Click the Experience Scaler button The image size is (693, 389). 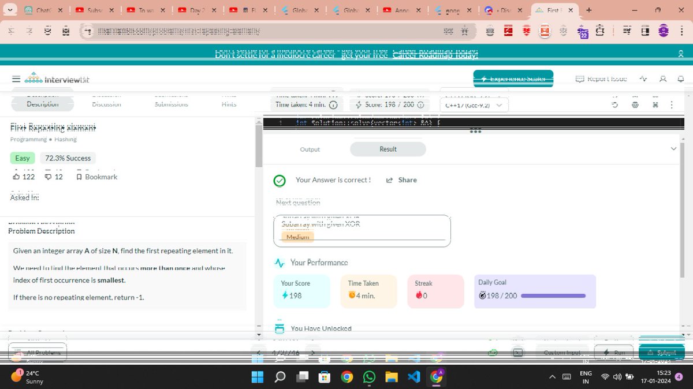pyautogui.click(x=513, y=78)
